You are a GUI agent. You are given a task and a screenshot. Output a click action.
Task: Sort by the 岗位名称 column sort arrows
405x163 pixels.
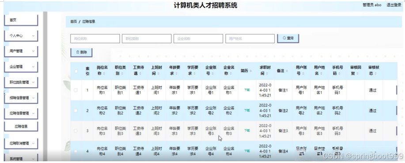(x=104, y=74)
